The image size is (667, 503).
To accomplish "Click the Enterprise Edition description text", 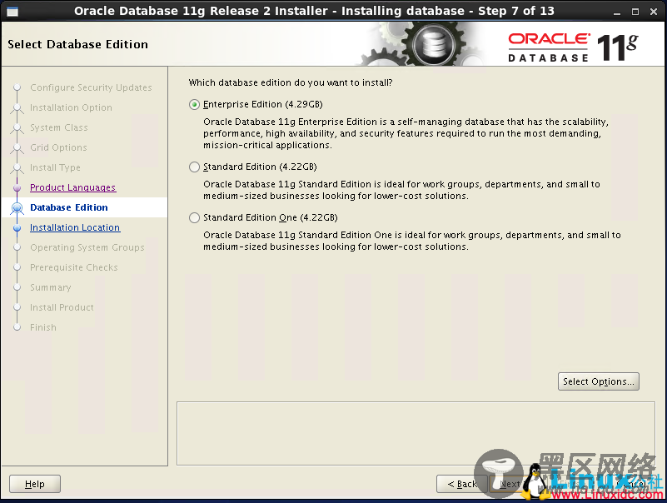I will click(406, 133).
